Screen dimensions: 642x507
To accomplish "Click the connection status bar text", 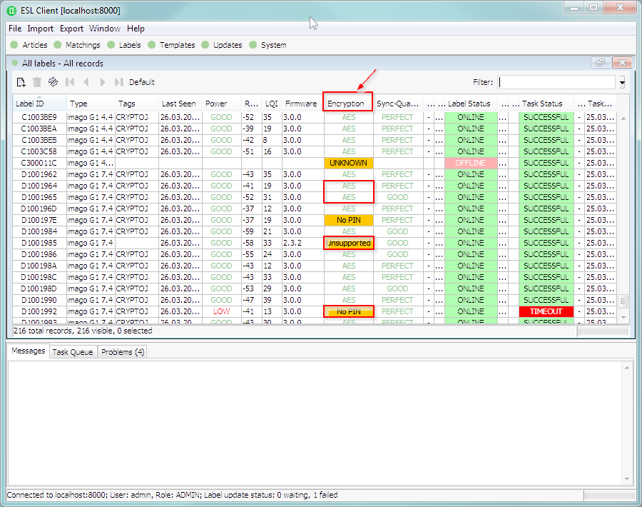I will [x=173, y=495].
